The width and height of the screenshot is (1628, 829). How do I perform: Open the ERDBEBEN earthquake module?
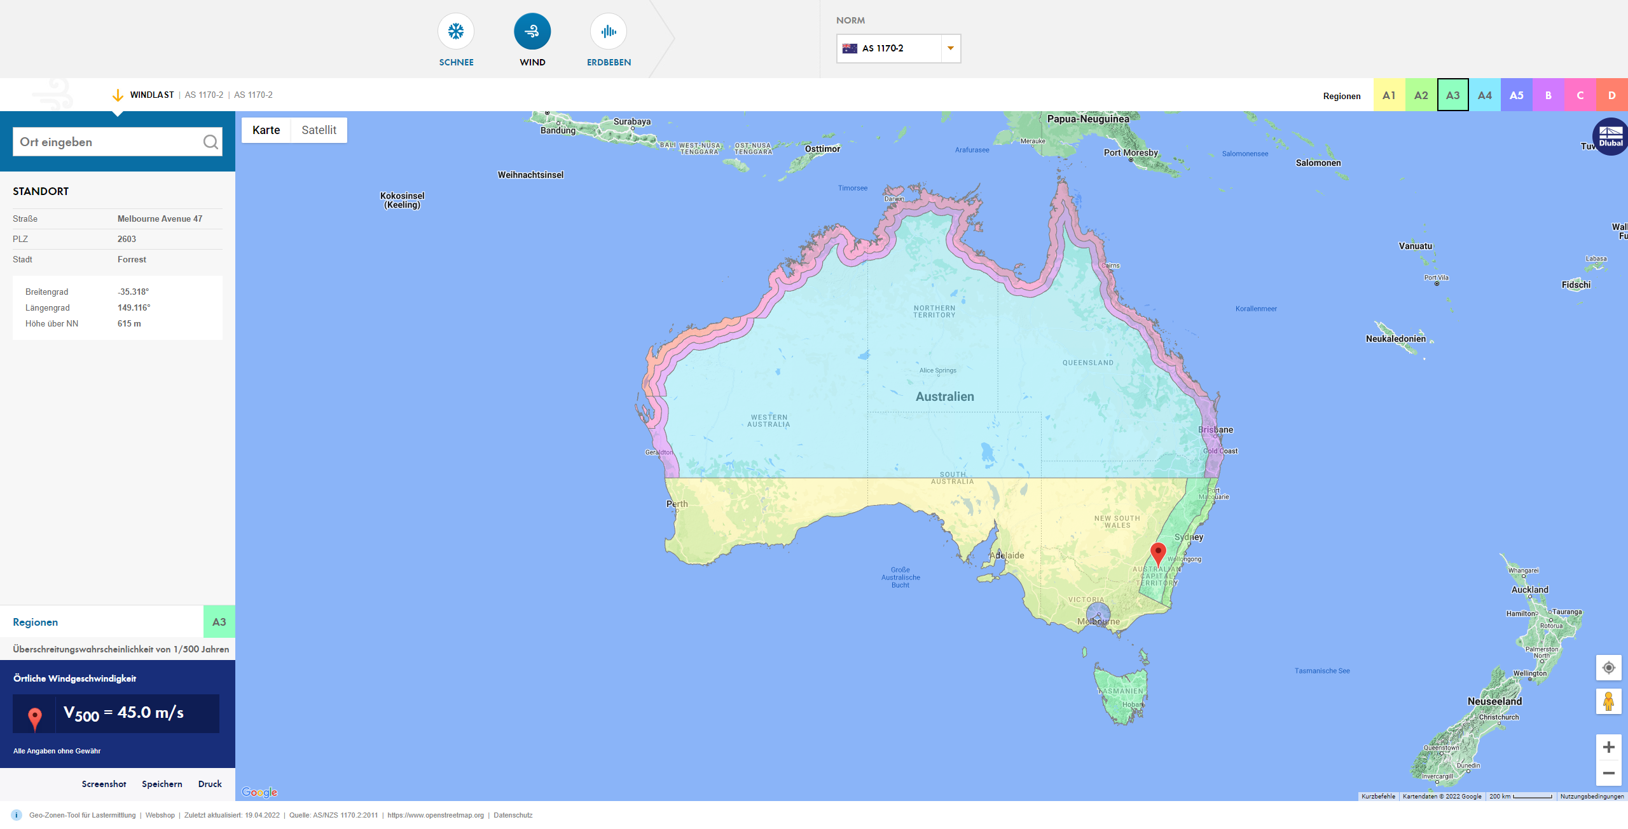coord(608,30)
